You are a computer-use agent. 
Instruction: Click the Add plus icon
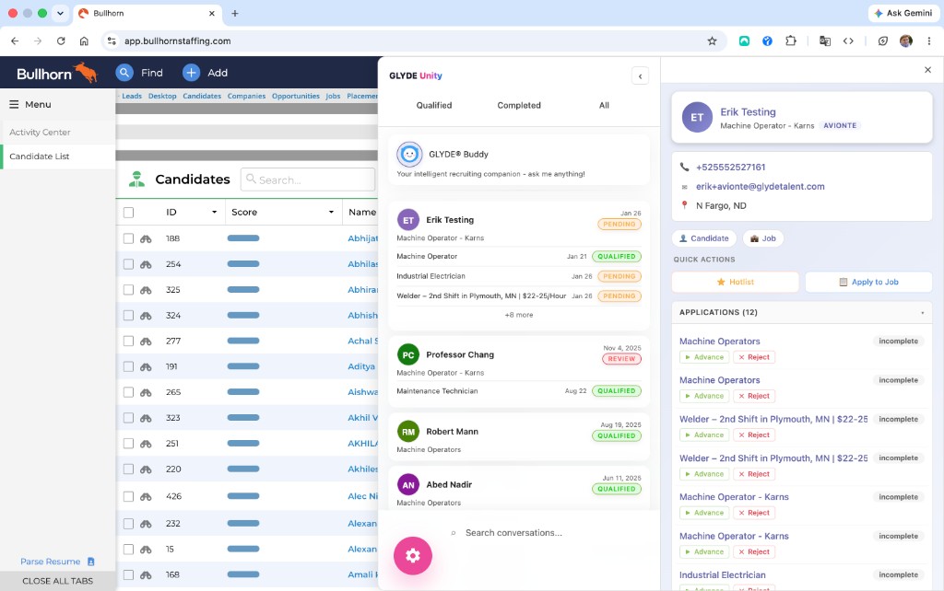[191, 73]
